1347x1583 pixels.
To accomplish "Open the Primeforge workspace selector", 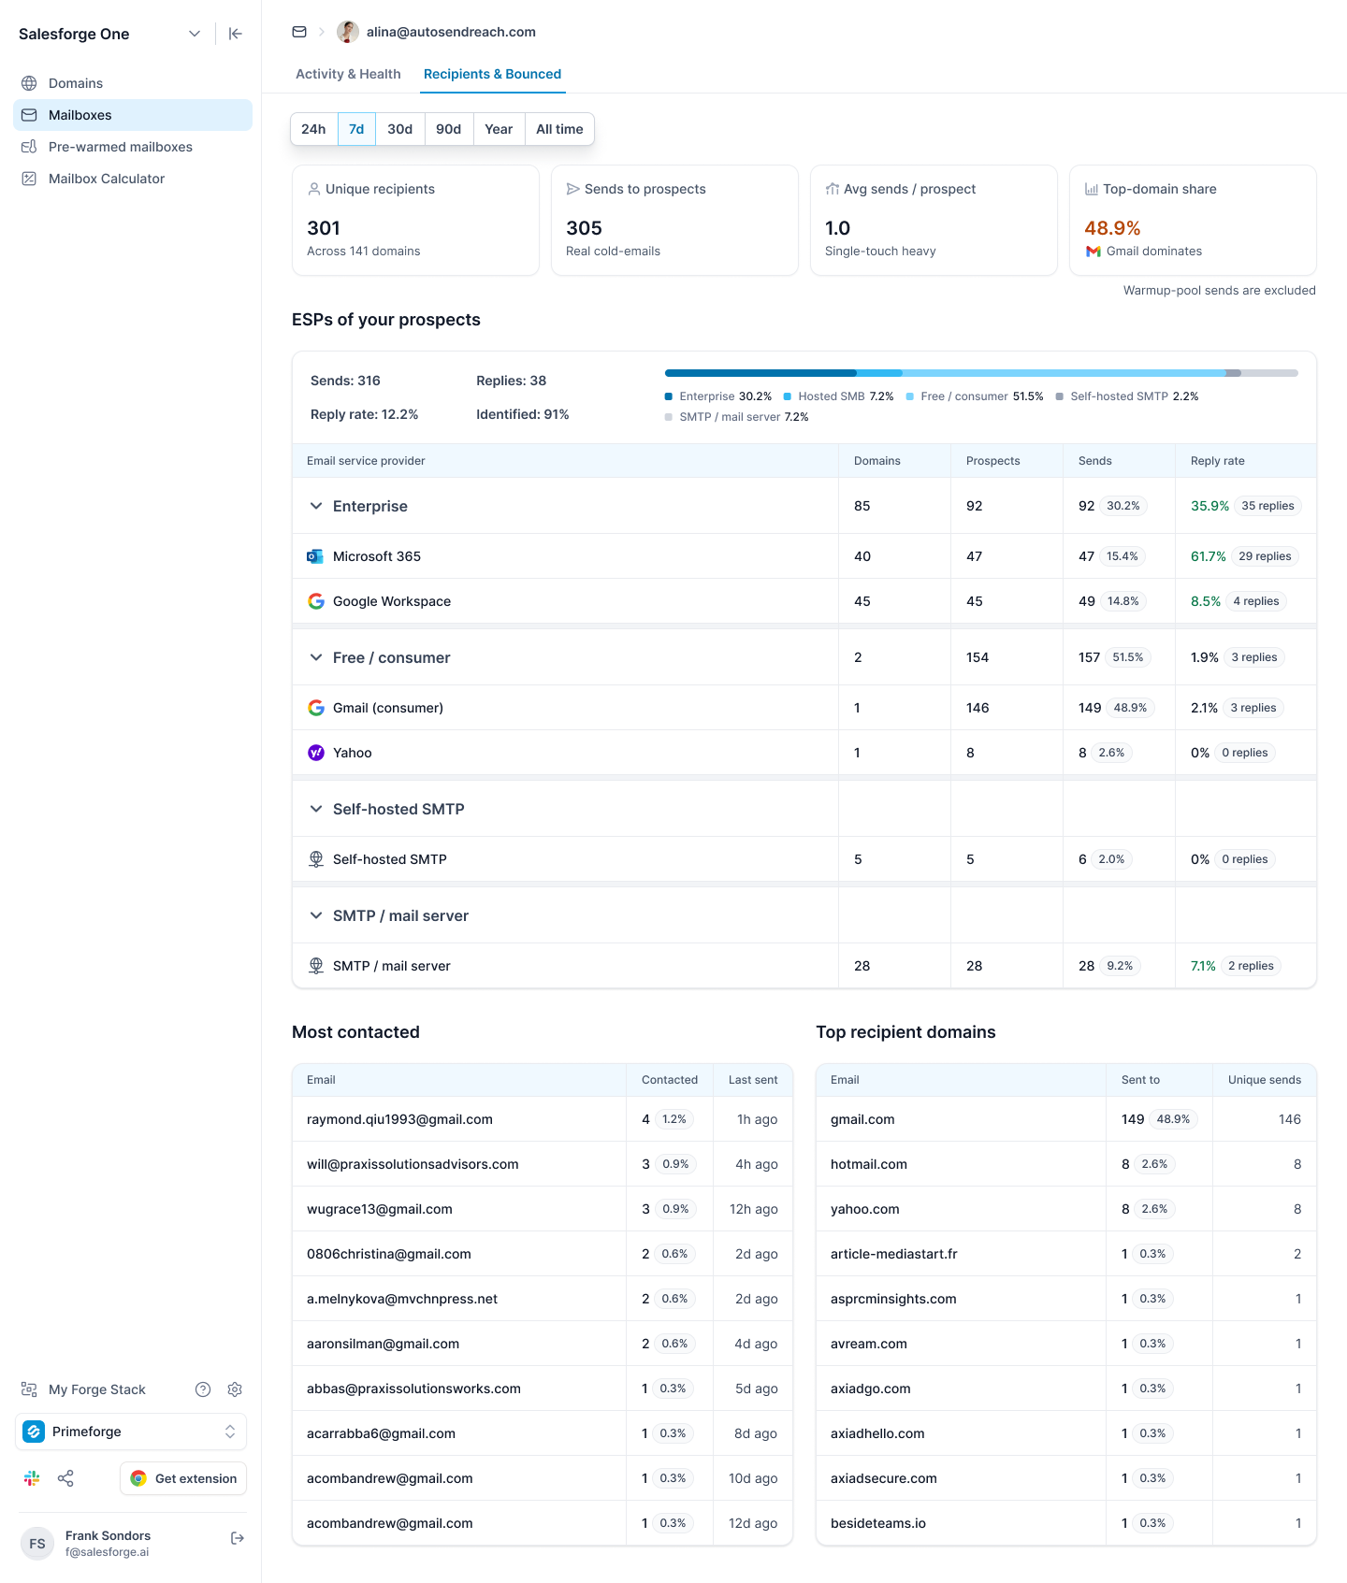I will click(131, 1432).
